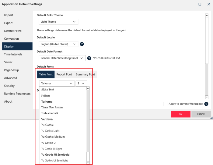
Task: Open the Conversion settings section
Action: [x=17, y=38]
